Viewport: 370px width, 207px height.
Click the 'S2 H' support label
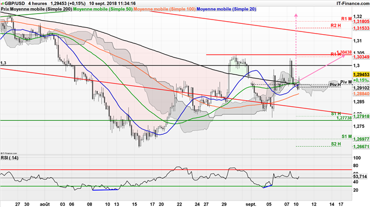336,144
